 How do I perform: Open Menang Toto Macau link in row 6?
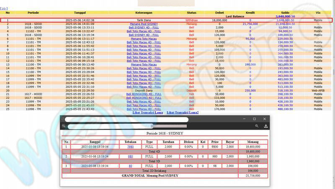[144, 38]
